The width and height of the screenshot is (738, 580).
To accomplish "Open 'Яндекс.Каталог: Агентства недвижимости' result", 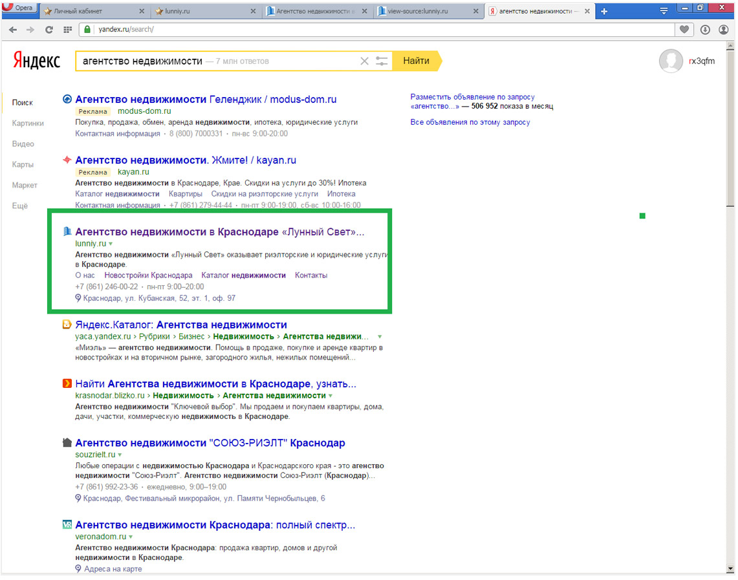I will point(180,325).
